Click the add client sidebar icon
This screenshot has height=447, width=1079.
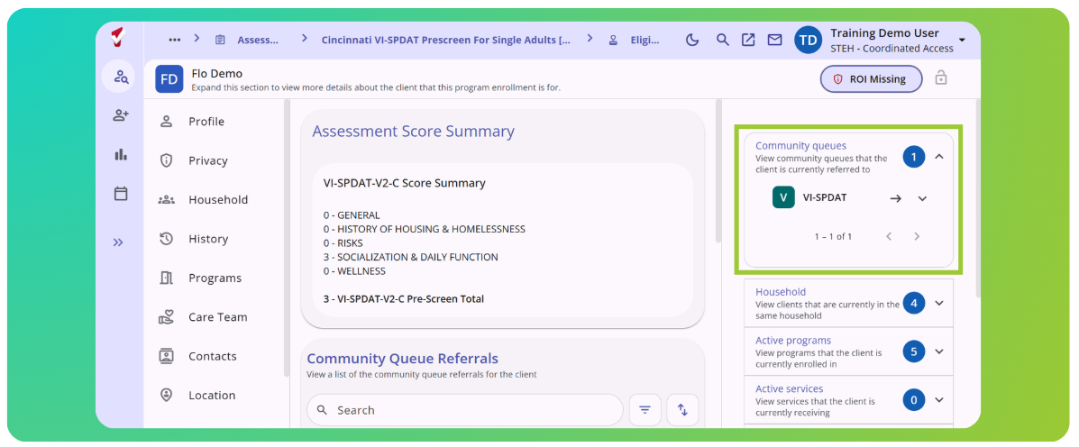pyautogui.click(x=121, y=115)
